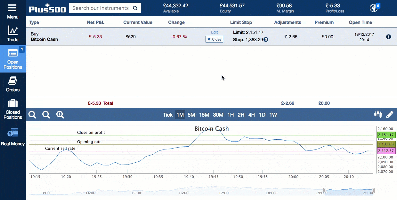
Task: Click the Change column header
Action: pyautogui.click(x=176, y=22)
